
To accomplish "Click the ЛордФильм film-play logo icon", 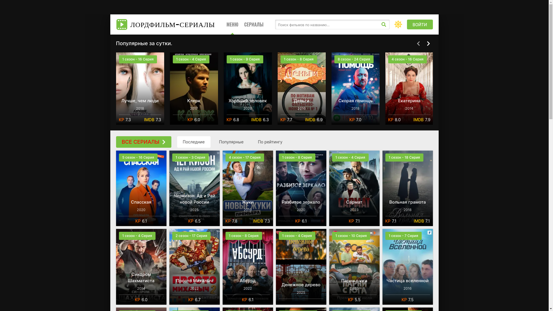I will pos(122,24).
